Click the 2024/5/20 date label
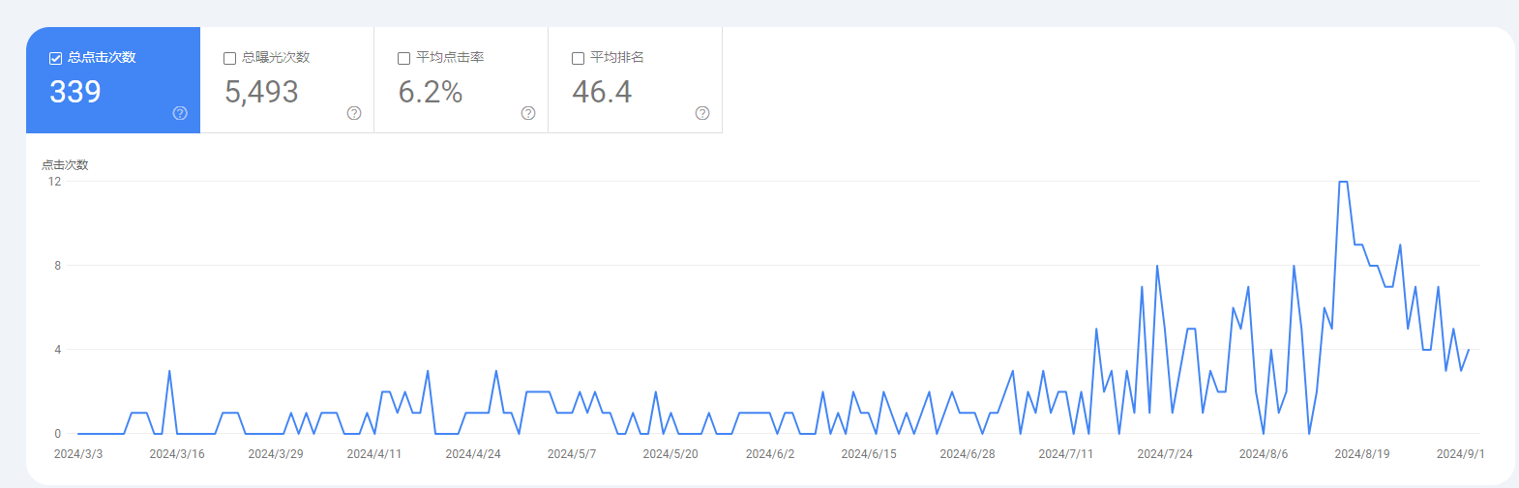This screenshot has height=488, width=1519. 670,454
